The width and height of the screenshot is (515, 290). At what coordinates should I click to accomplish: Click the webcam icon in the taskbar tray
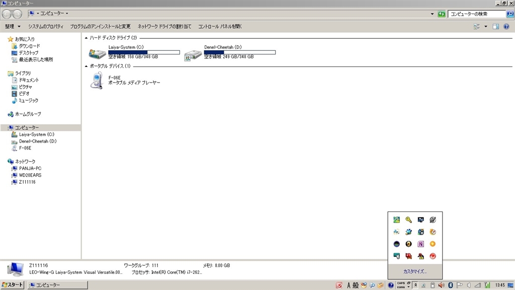coord(423,285)
